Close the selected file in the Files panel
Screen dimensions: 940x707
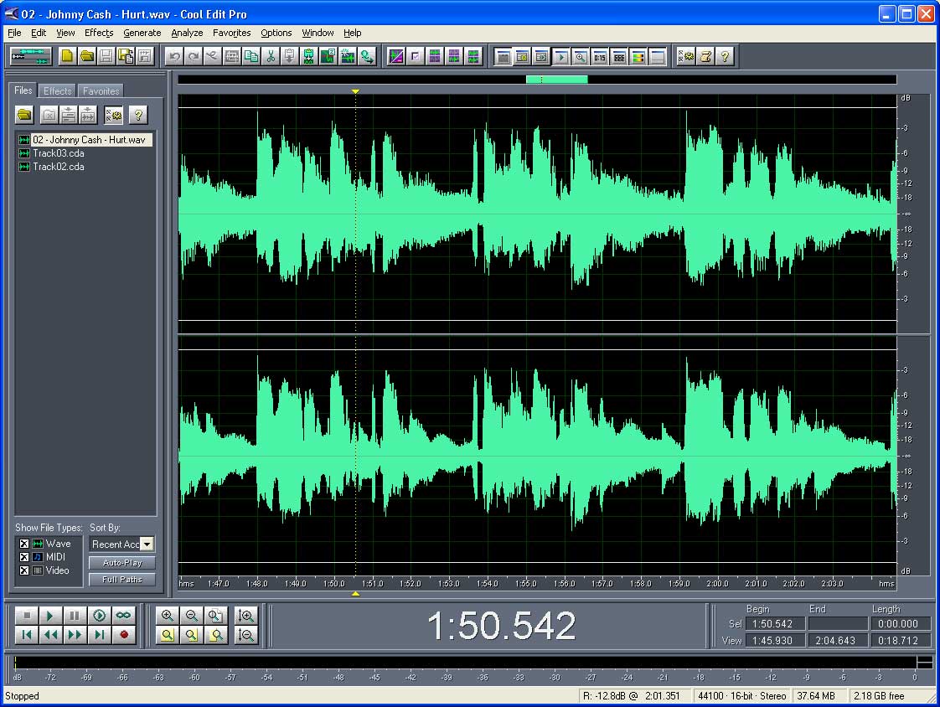coord(49,115)
